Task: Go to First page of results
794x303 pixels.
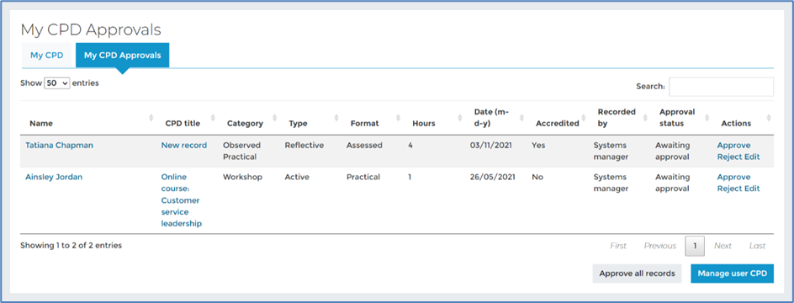Action: 618,247
